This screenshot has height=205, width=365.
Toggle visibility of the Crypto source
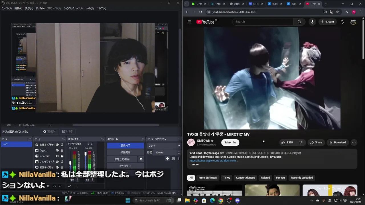click(x=57, y=150)
